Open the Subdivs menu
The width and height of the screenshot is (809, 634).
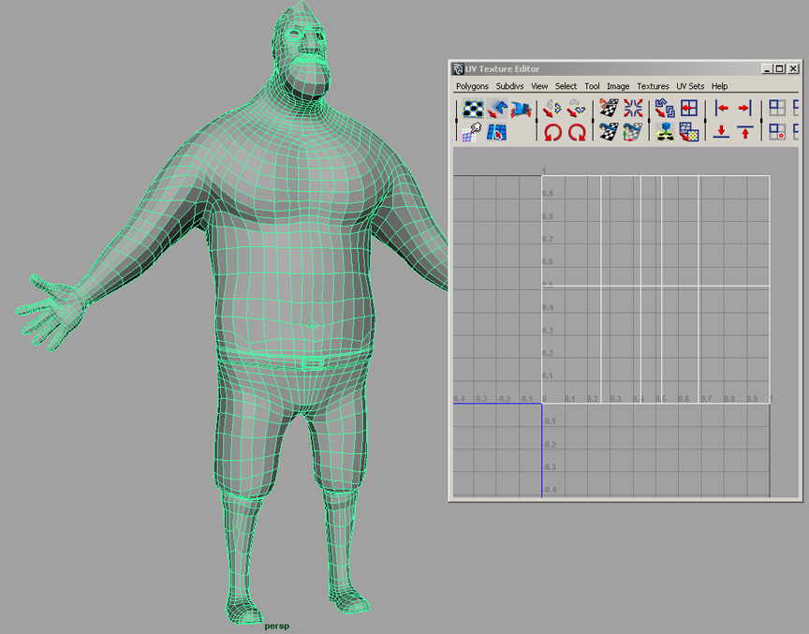(x=509, y=86)
